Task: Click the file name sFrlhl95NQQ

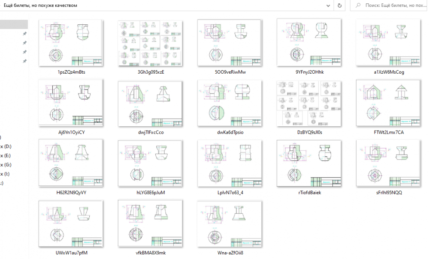Action: click(x=389, y=193)
